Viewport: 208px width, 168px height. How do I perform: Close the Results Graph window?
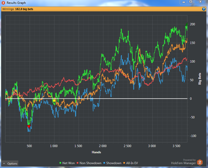click(x=200, y=2)
